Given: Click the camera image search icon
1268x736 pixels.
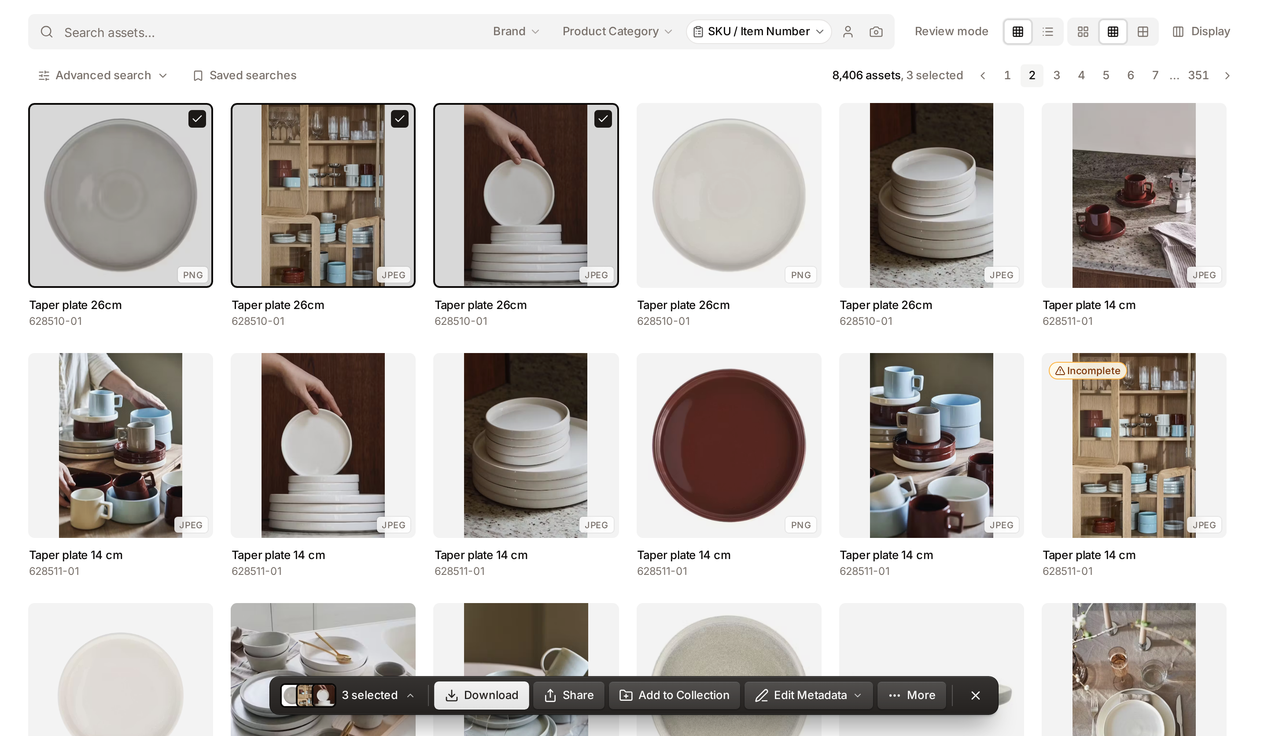Looking at the screenshot, I should point(876,32).
